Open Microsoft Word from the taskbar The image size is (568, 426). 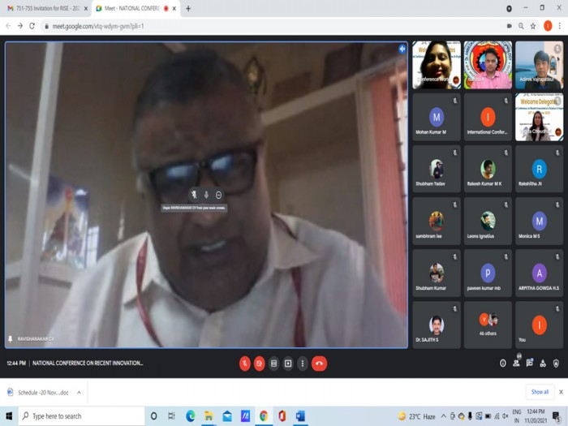(x=299, y=416)
